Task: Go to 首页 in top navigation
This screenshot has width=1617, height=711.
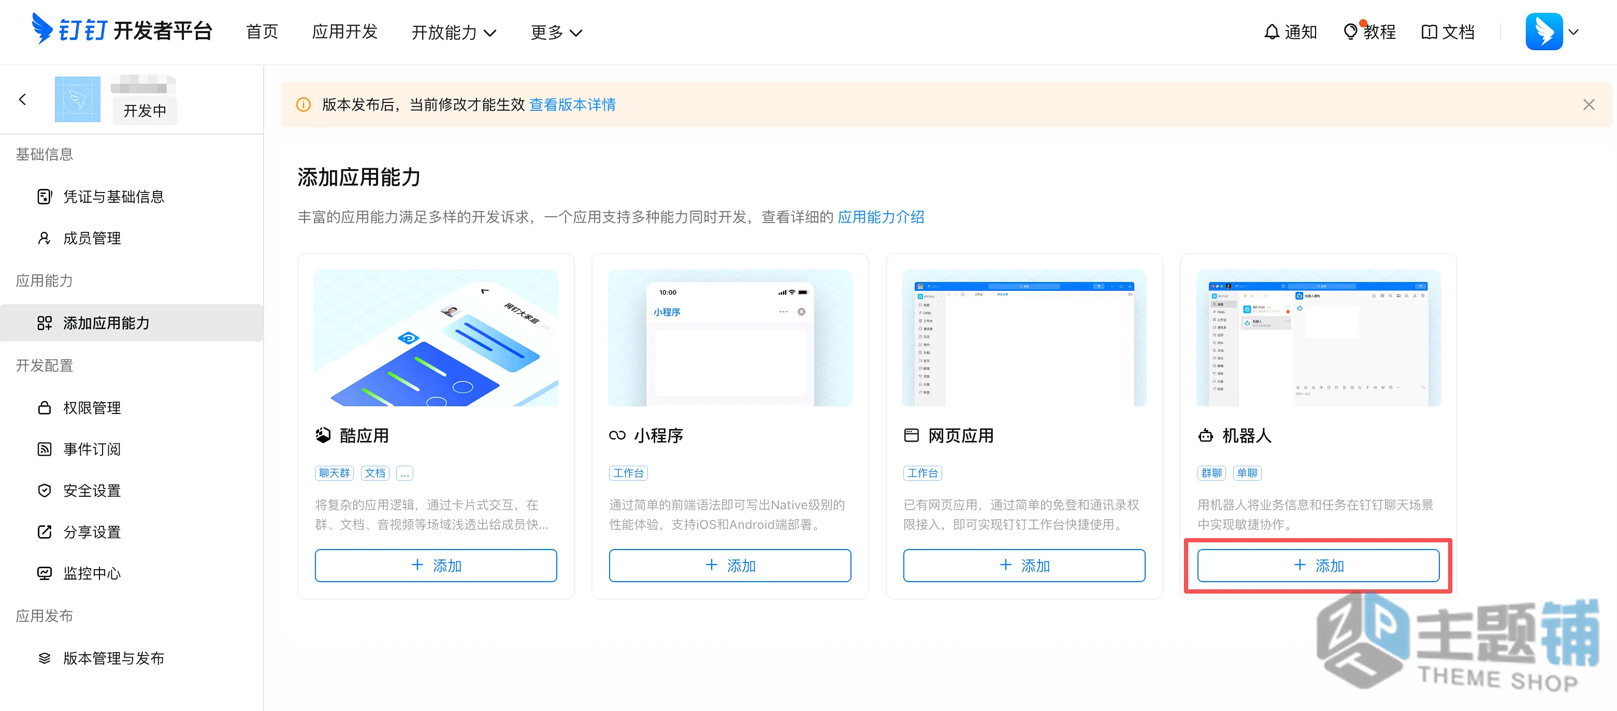Action: pos(262,32)
